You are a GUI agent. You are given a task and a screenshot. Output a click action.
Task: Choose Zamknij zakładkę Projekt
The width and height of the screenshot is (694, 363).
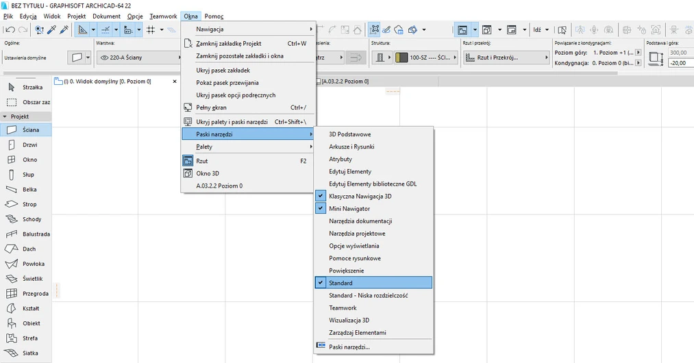pos(248,43)
